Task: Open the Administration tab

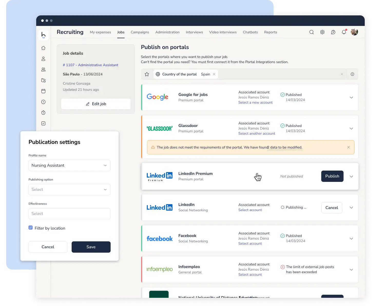Action: click(167, 32)
